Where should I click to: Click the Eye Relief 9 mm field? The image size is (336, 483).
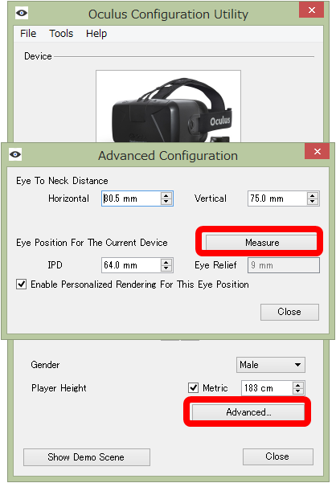click(x=284, y=265)
